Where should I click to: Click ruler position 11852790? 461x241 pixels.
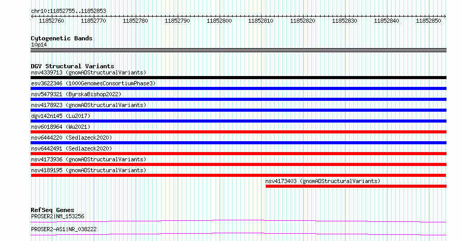click(x=177, y=21)
